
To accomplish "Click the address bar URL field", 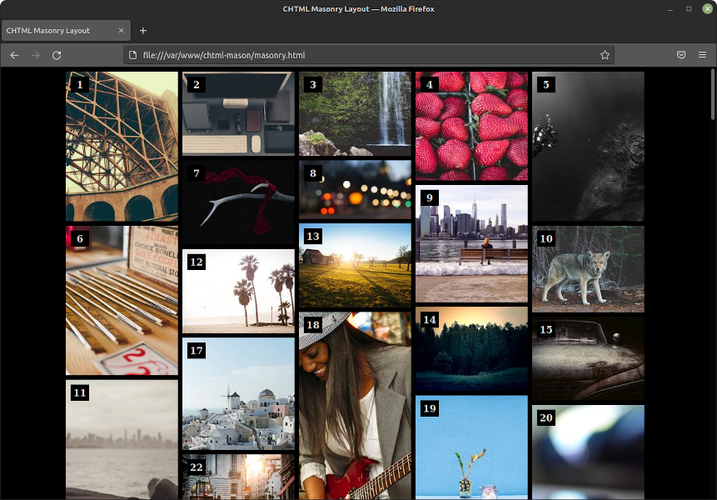I will tap(366, 55).
